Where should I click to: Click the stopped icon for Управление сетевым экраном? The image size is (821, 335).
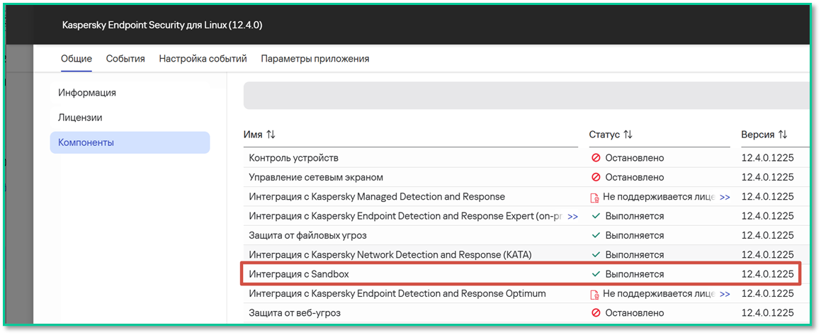(x=595, y=178)
